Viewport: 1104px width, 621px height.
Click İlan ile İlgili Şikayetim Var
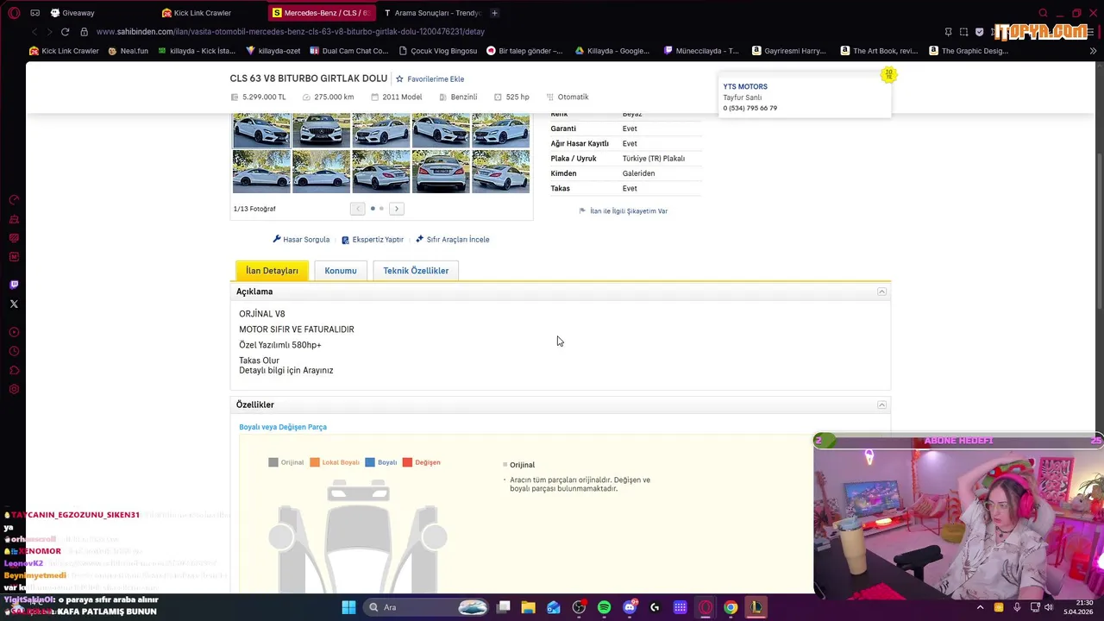pyautogui.click(x=629, y=211)
